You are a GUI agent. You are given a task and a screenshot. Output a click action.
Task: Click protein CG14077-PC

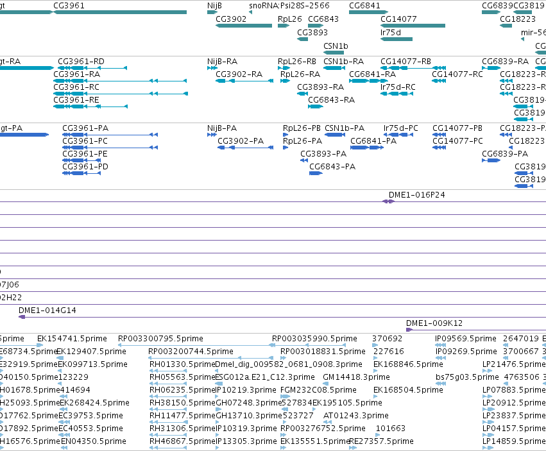pyautogui.click(x=458, y=141)
